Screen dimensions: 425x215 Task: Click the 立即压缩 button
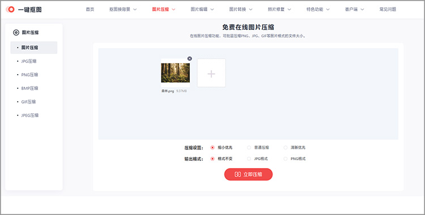[248, 174]
